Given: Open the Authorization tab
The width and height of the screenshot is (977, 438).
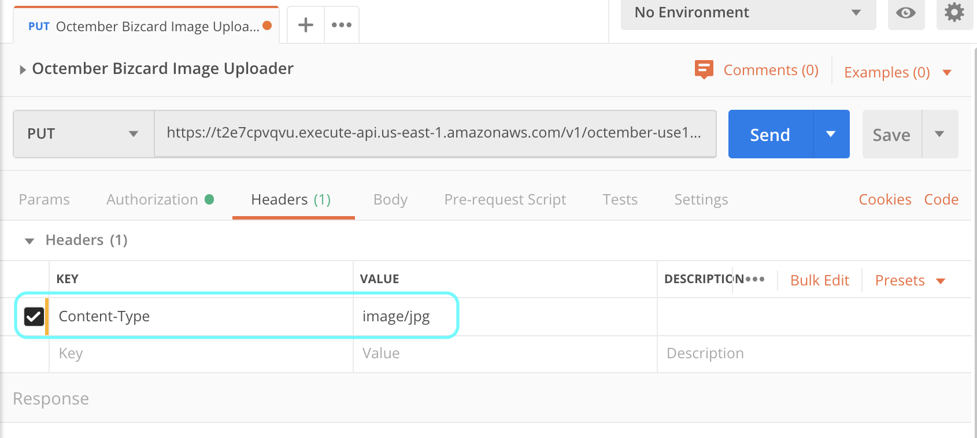Looking at the screenshot, I should [x=153, y=199].
